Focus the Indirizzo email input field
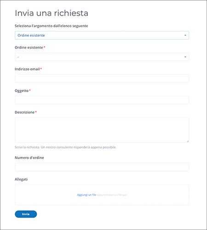This screenshot has height=230, width=207. coord(102,79)
